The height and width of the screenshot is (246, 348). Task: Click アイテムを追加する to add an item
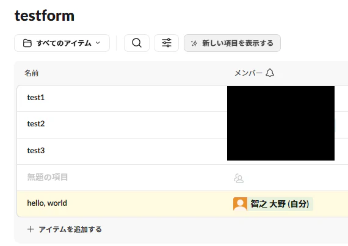pyautogui.click(x=70, y=229)
